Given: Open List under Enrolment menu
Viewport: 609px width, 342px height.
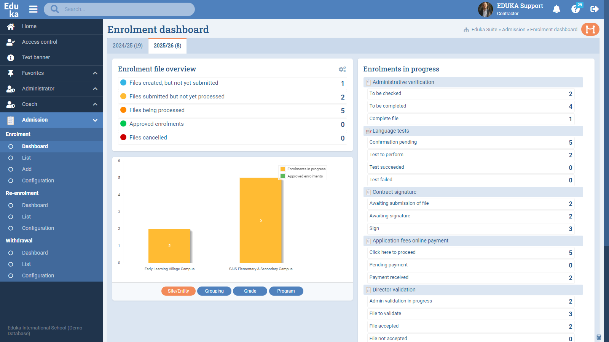Looking at the screenshot, I should point(26,158).
